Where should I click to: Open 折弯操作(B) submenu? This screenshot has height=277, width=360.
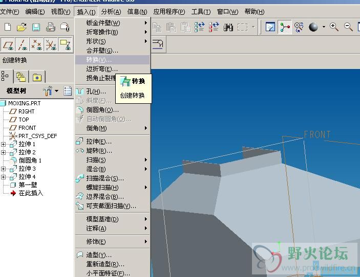pos(113,32)
